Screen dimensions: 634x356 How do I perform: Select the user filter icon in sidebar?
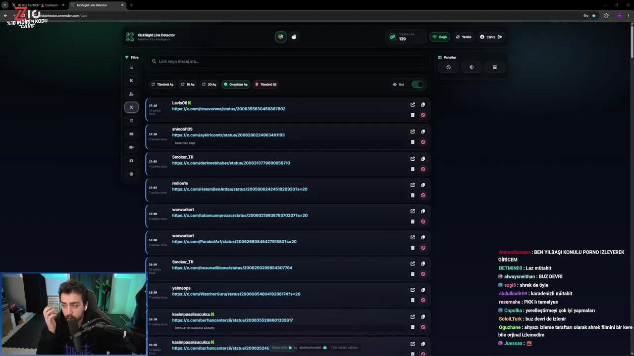[x=131, y=94]
